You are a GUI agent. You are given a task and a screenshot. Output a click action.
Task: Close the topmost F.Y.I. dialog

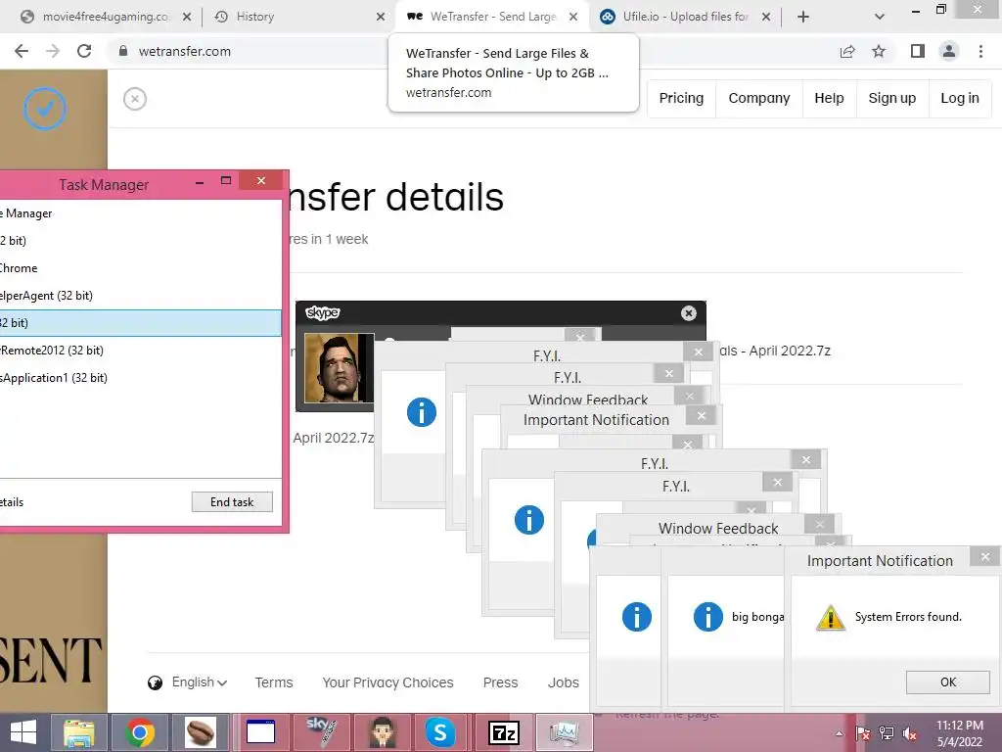[698, 352]
